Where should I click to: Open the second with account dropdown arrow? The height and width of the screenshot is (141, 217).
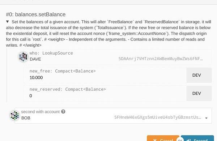(x=207, y=118)
